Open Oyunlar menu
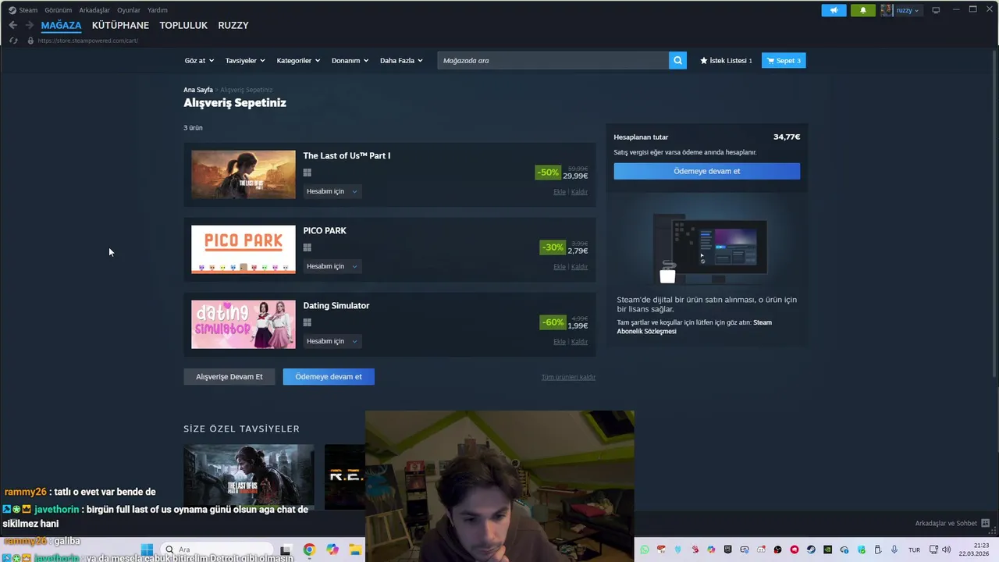This screenshot has width=999, height=562. [129, 10]
